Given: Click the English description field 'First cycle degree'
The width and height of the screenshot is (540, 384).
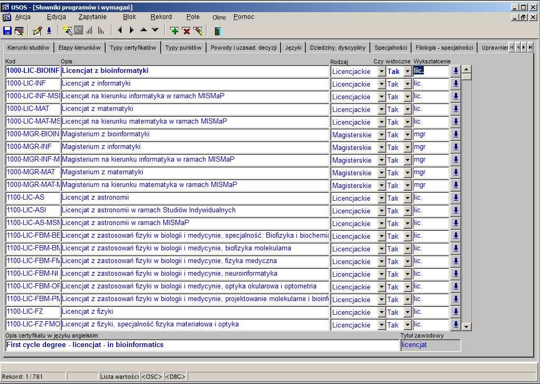Looking at the screenshot, I should (202, 345).
